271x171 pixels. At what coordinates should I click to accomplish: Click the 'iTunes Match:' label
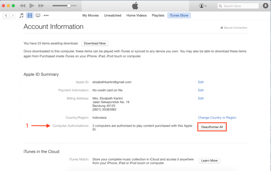79,159
